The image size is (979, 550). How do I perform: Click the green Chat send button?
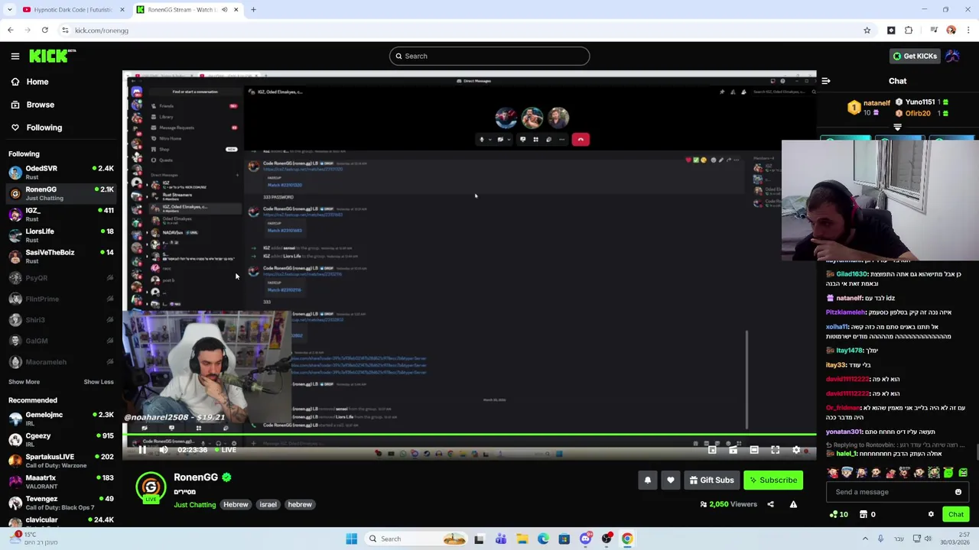point(956,514)
